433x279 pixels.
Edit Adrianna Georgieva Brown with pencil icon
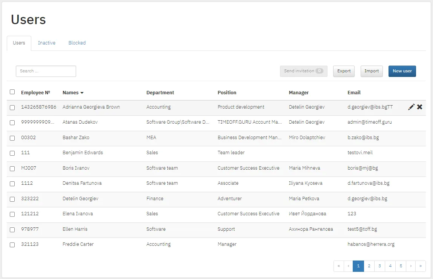(x=411, y=107)
